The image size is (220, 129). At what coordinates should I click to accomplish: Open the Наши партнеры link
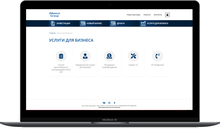pos(133,15)
